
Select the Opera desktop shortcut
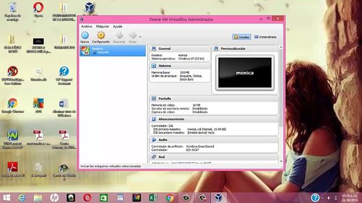tap(38, 10)
